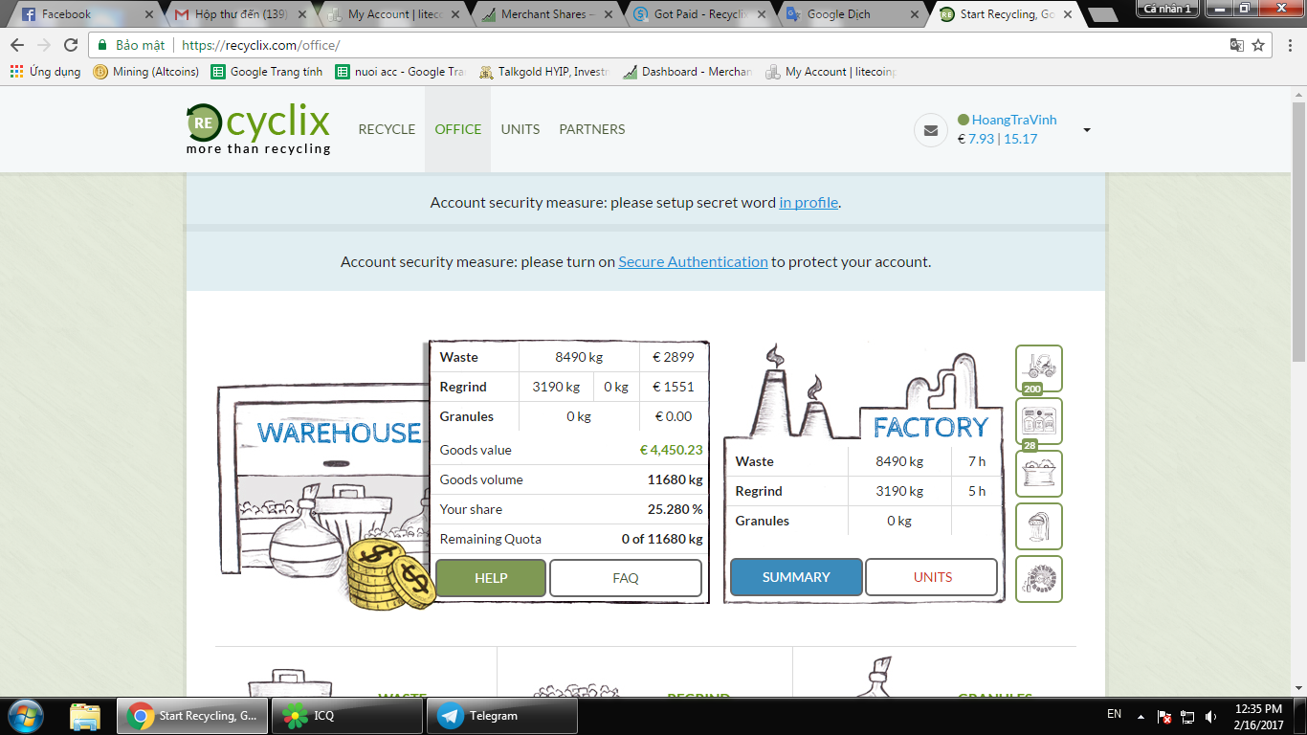Click the FAQ button
The image size is (1307, 735).
tap(626, 578)
